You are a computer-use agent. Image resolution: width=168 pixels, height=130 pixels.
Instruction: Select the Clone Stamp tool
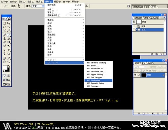[4, 39]
